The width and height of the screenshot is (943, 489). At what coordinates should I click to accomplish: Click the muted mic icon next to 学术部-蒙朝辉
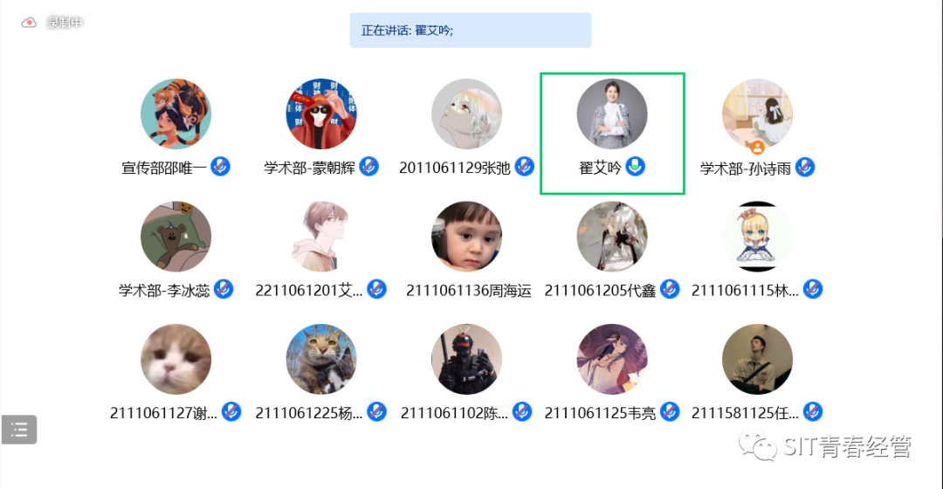pos(369,167)
